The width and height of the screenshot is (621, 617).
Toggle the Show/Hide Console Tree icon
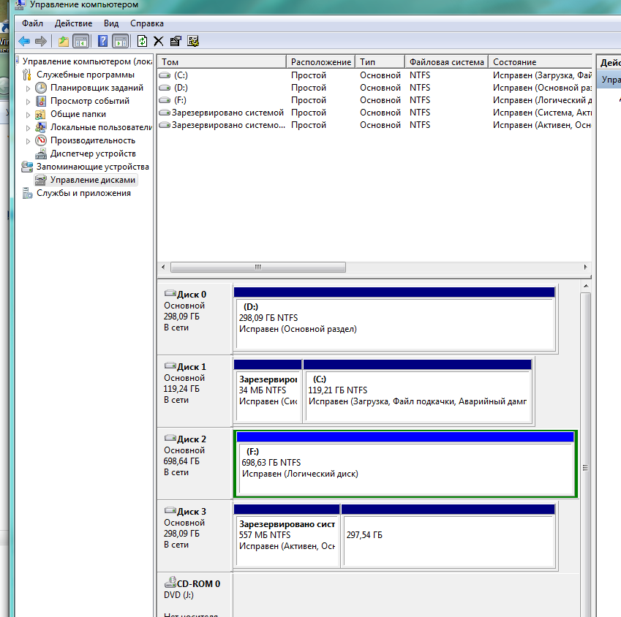pyautogui.click(x=80, y=41)
